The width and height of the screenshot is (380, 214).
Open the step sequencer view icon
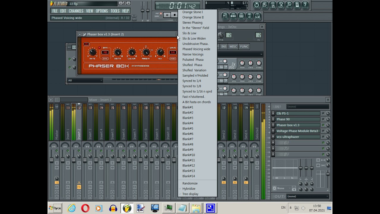tap(233, 16)
